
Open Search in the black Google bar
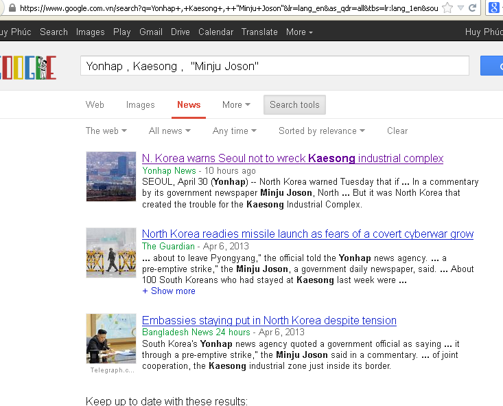pyautogui.click(x=54, y=32)
